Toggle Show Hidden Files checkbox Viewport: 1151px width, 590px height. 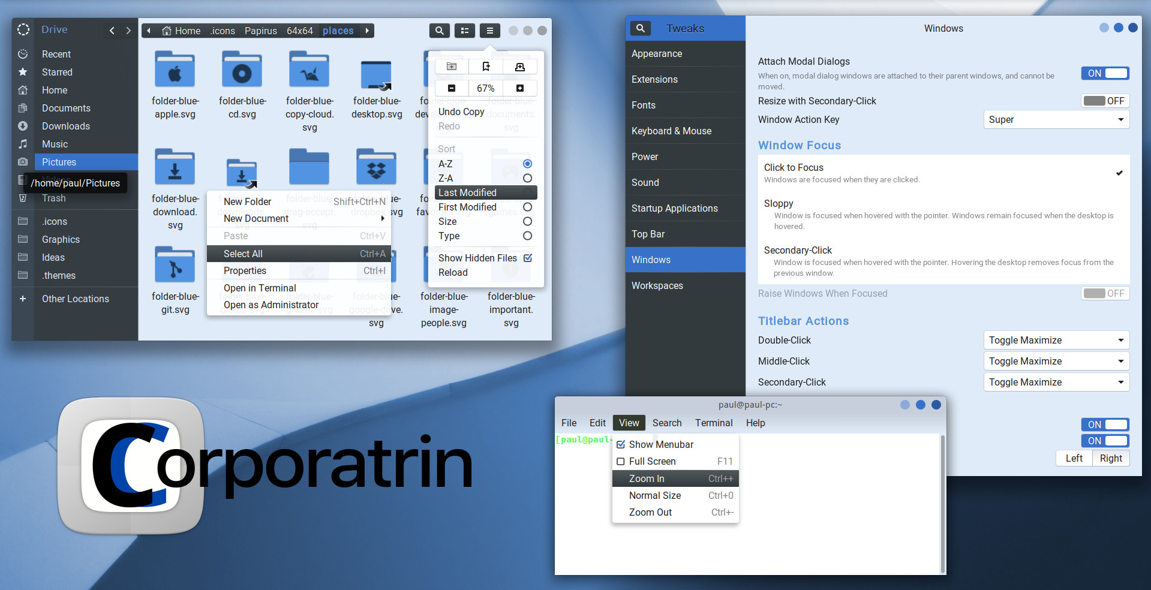[528, 258]
